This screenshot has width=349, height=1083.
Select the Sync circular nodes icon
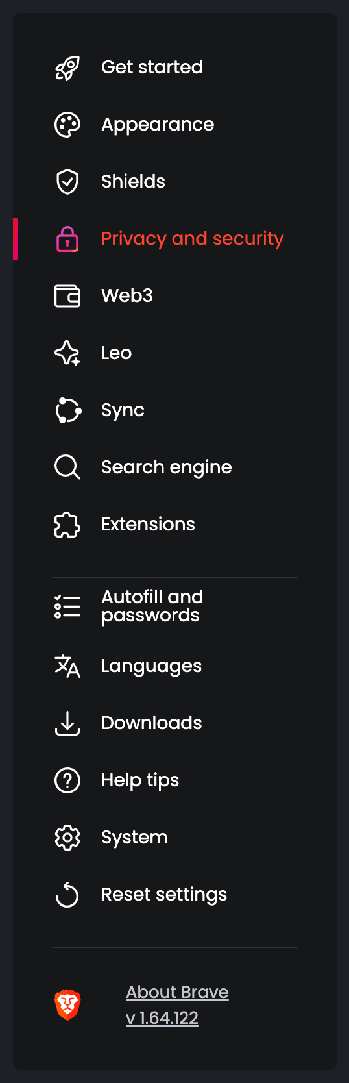(x=68, y=410)
